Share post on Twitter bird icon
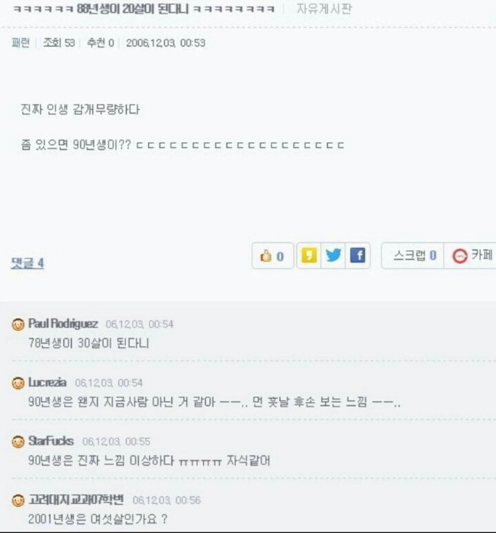Viewport: 496px width, 533px height. (333, 255)
